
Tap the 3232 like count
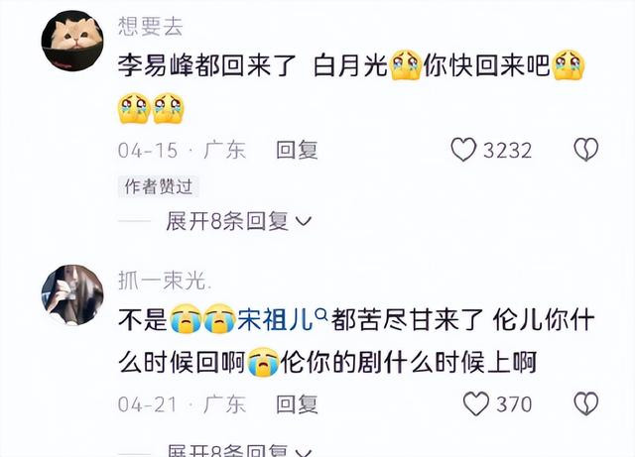pos(507,151)
